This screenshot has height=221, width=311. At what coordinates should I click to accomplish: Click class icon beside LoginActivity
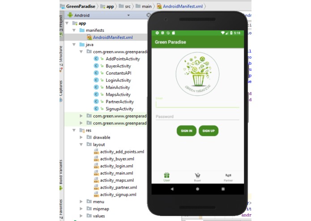[x=96, y=80]
